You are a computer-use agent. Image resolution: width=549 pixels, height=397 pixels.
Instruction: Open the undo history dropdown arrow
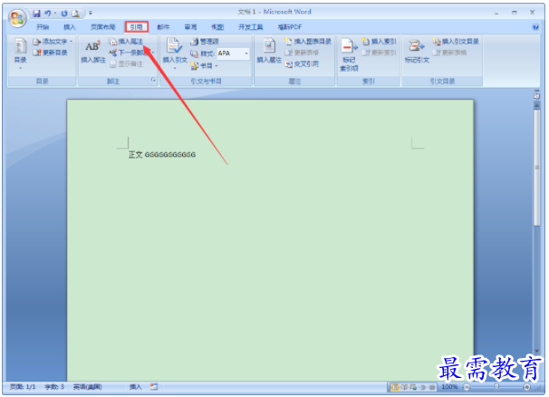coord(55,14)
